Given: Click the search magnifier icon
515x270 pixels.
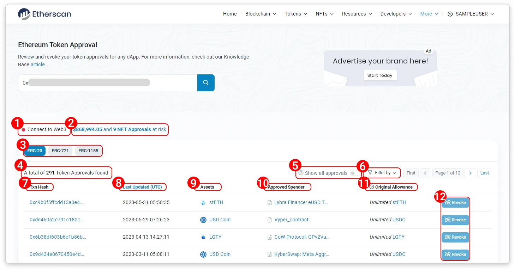Looking at the screenshot, I should [206, 82].
